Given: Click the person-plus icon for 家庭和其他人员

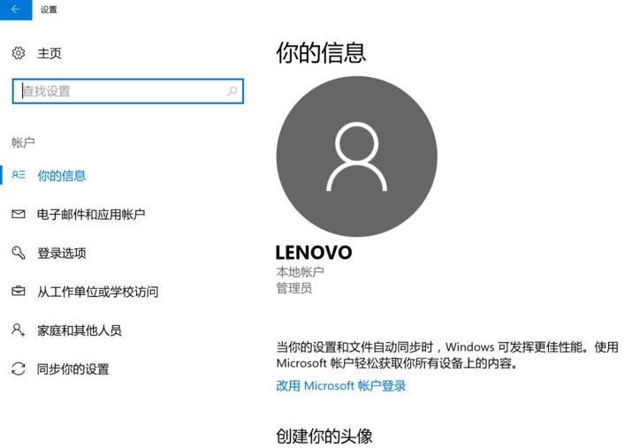Looking at the screenshot, I should coord(19,330).
